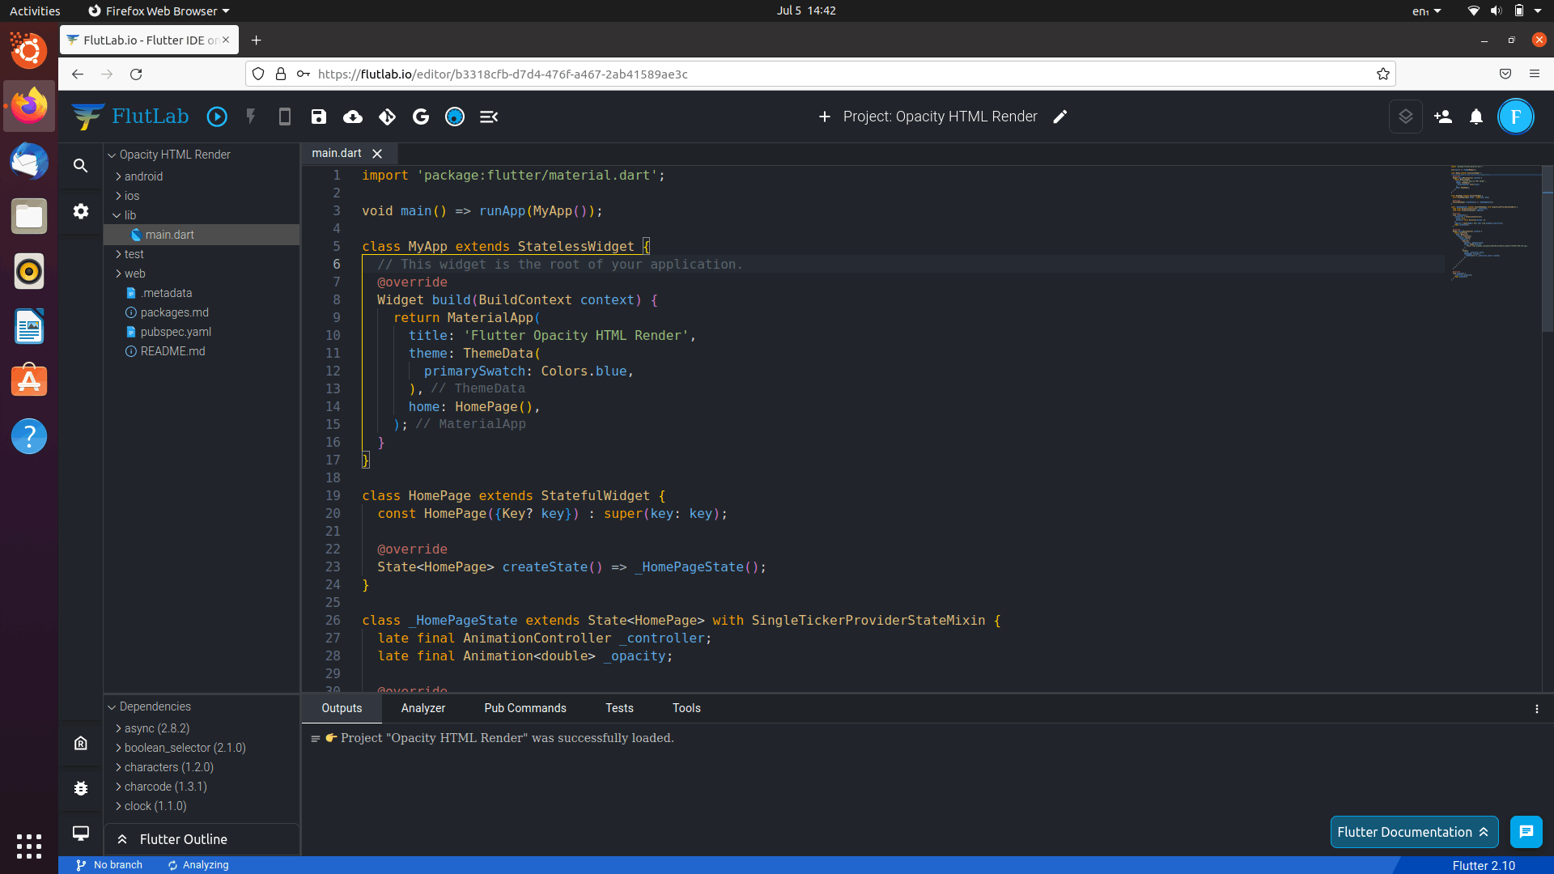Open notifications bell icon
Screen dimensions: 1554x874
(x=1476, y=117)
